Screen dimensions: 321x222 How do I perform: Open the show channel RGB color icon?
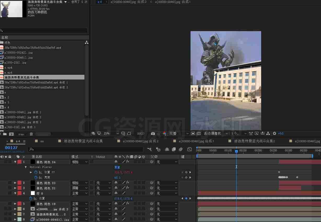coord(164,133)
